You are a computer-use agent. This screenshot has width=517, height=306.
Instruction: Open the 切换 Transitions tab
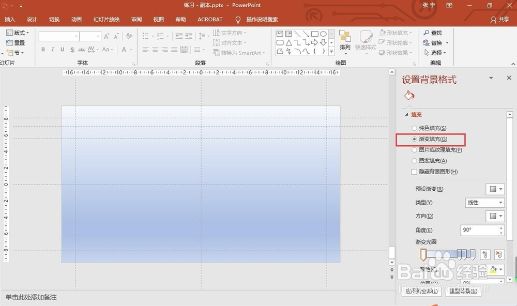click(54, 20)
